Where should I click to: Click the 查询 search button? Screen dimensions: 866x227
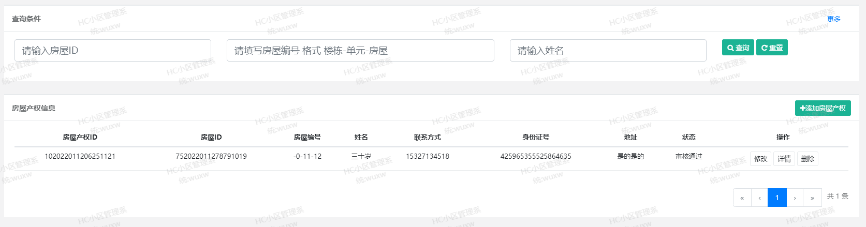[x=739, y=48]
